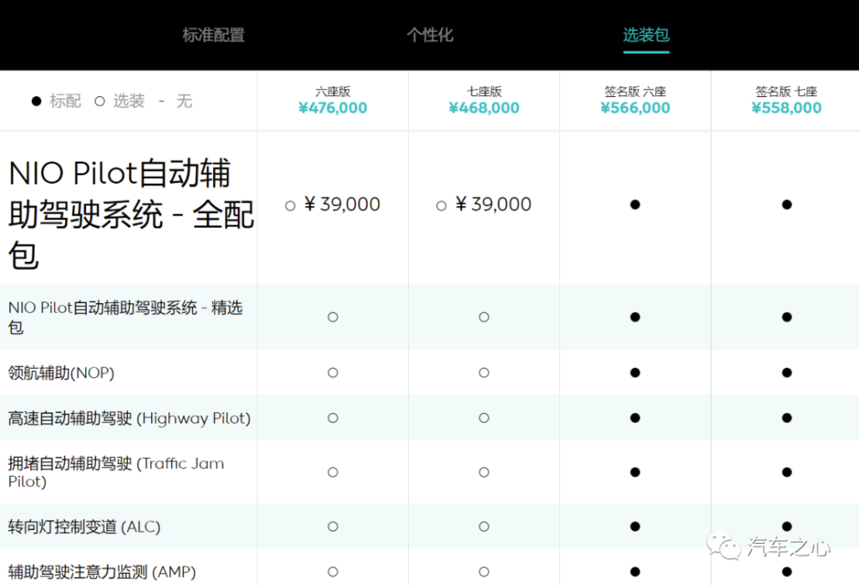The height and width of the screenshot is (585, 859).
Task: Click the 签名版 七座 ¥558,000 header
Action: coord(786,101)
